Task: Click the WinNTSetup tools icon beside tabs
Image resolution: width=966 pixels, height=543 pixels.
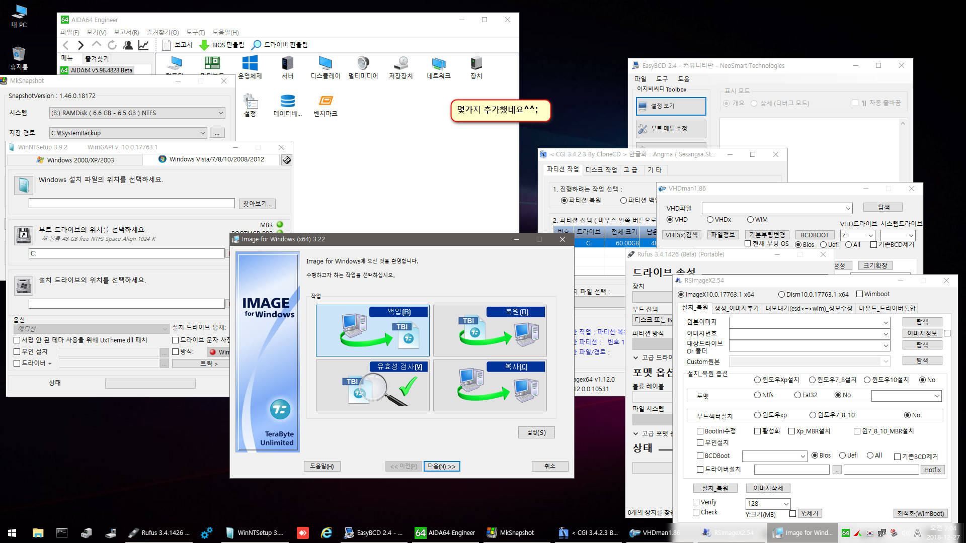Action: coord(286,160)
